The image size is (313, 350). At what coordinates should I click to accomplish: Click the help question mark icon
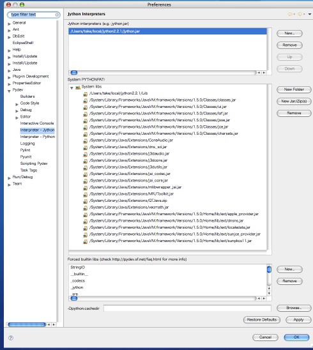pos(11,338)
